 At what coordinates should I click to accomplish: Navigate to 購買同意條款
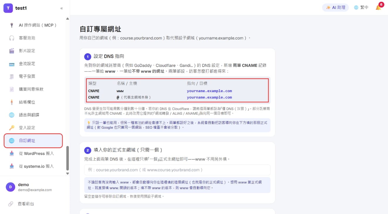click(33, 89)
